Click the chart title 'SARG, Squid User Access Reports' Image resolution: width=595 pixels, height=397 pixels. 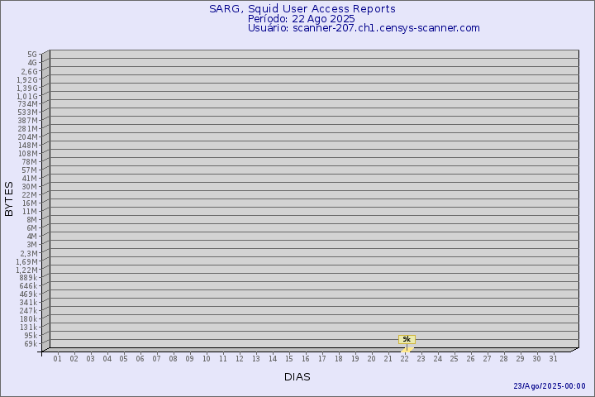(x=302, y=9)
